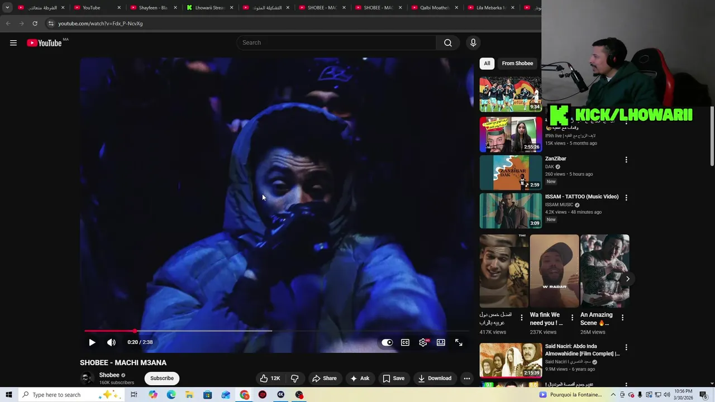715x402 pixels.
Task: Select the All filter chip
Action: 487,64
